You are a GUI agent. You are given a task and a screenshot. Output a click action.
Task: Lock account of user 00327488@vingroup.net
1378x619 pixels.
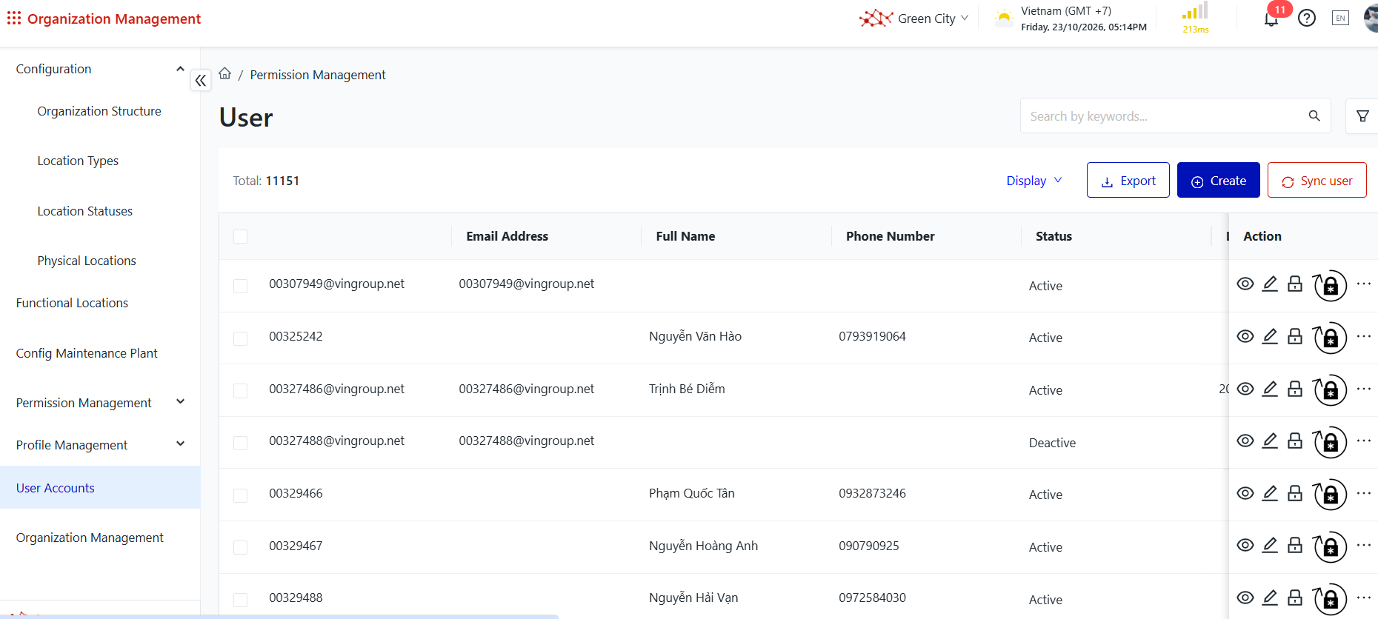click(1295, 441)
